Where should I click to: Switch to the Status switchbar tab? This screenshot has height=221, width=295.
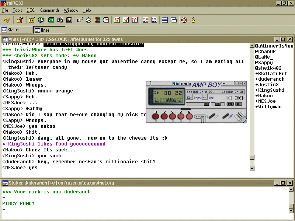point(16,30)
